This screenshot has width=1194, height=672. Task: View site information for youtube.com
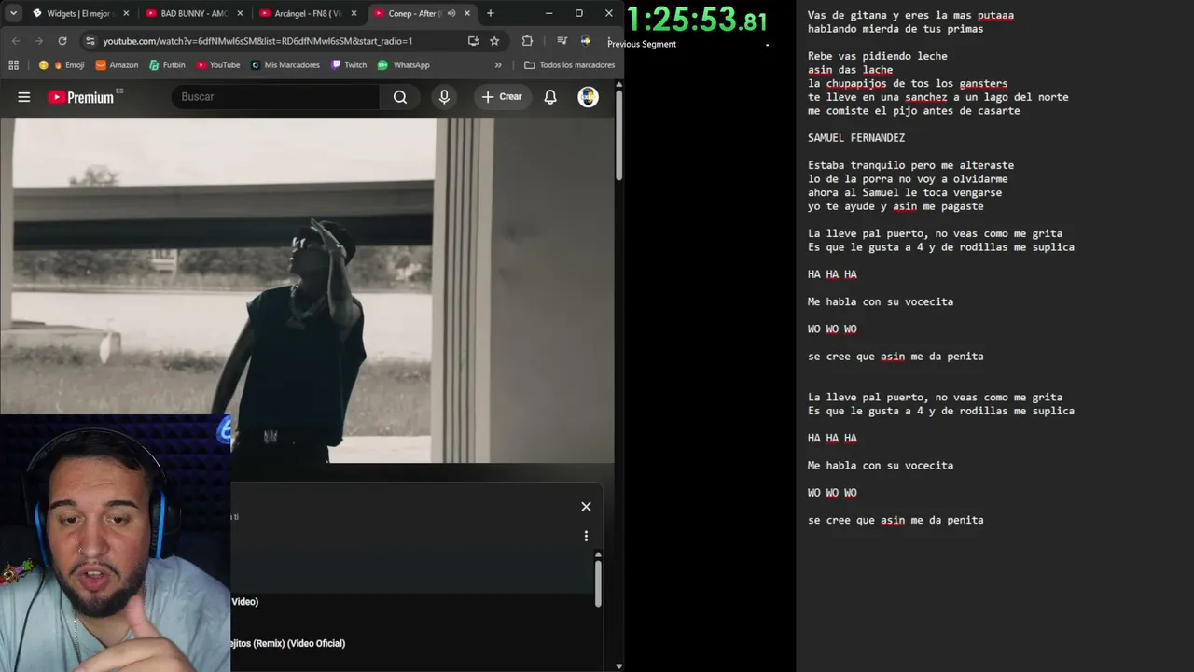90,41
